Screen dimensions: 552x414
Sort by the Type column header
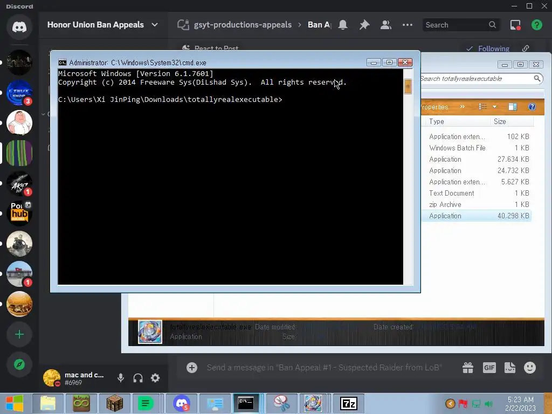tap(457, 121)
